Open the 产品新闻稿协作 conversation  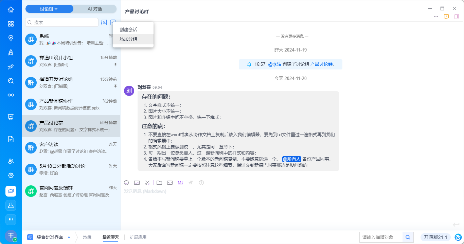point(71,104)
